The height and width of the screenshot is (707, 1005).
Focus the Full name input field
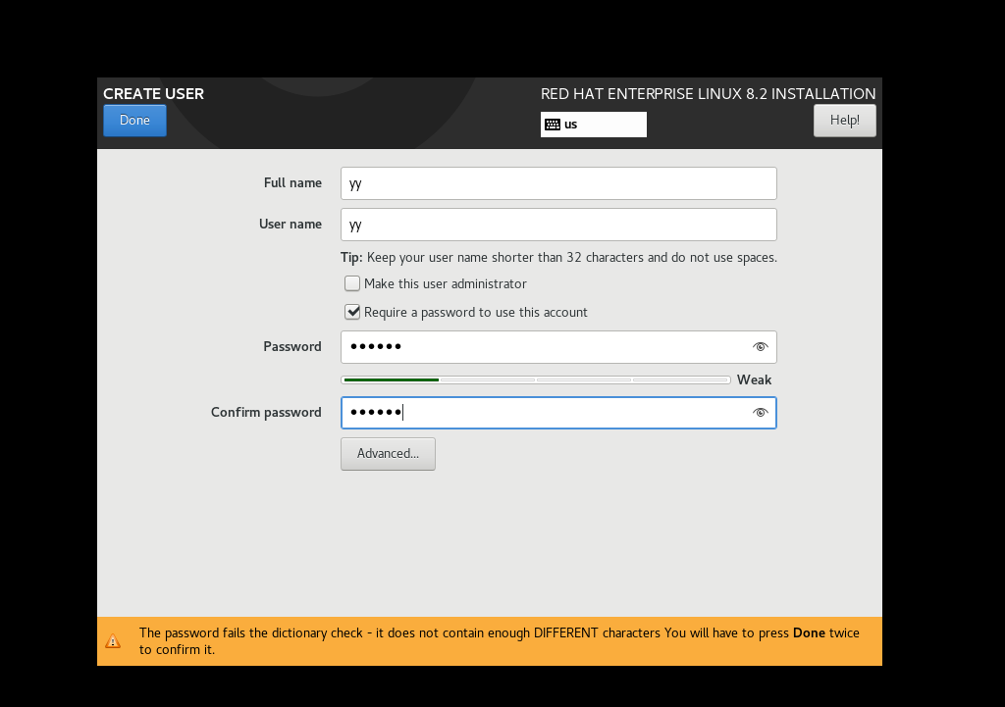558,183
